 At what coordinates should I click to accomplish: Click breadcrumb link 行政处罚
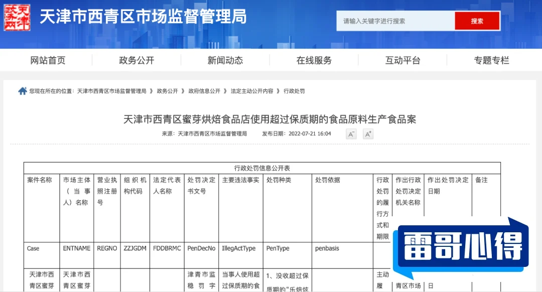click(294, 91)
